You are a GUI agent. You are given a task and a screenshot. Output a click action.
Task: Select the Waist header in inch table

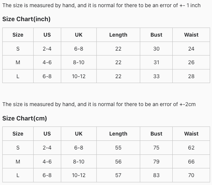pyautogui.click(x=191, y=35)
